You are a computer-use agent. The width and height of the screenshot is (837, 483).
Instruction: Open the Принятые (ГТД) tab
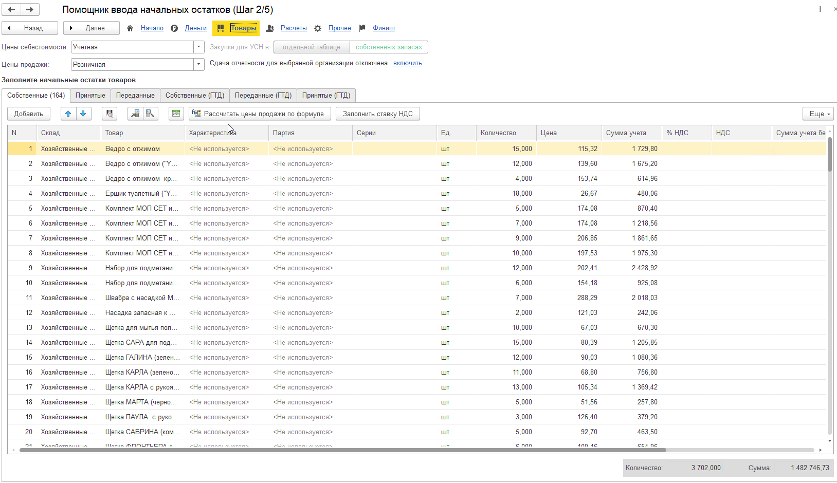coord(326,96)
